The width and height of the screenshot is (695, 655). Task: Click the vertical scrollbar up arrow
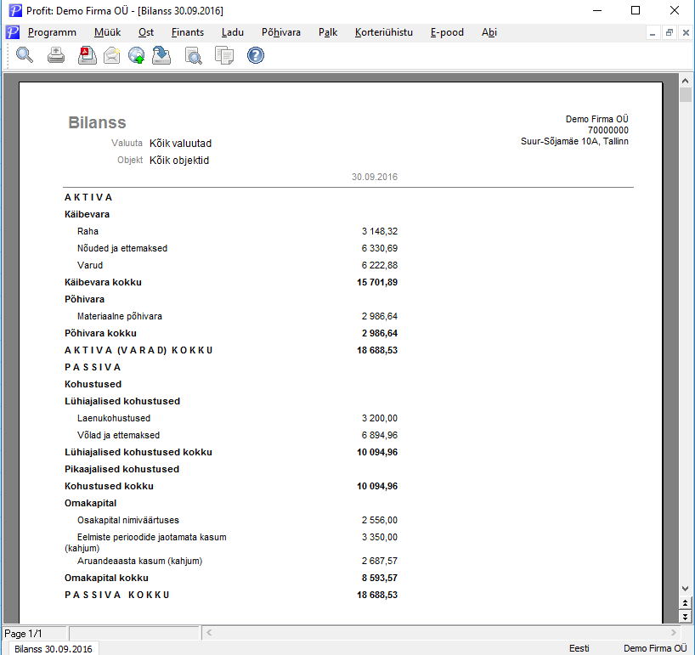[x=686, y=81]
